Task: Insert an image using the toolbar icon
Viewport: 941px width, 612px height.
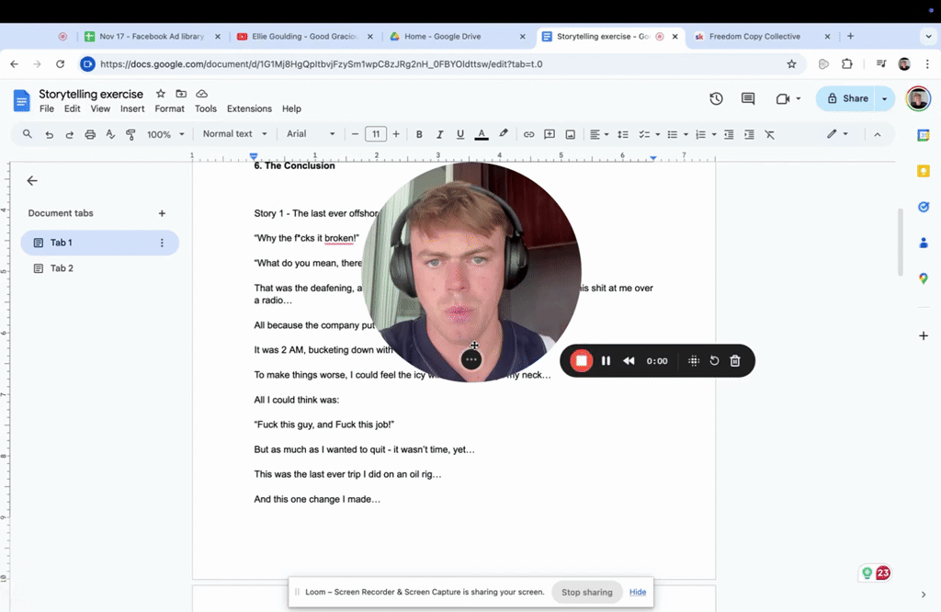Action: pyautogui.click(x=569, y=133)
